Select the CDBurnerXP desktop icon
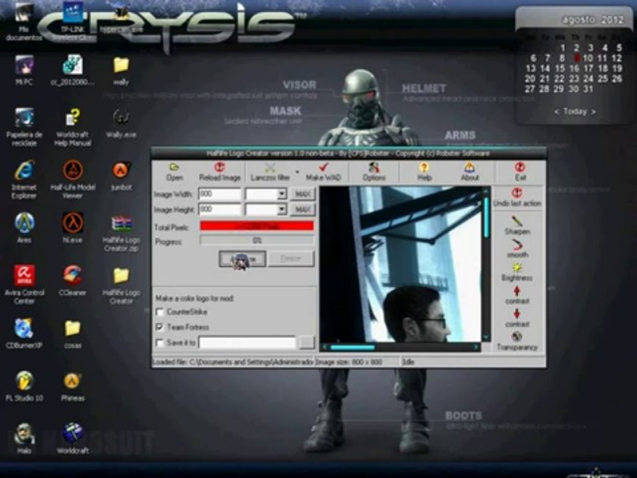This screenshot has width=637, height=478. tap(25, 329)
